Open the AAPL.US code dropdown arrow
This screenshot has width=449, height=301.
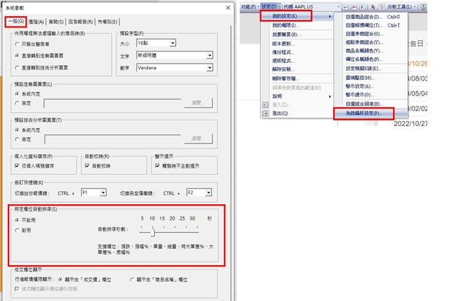coord(338,7)
